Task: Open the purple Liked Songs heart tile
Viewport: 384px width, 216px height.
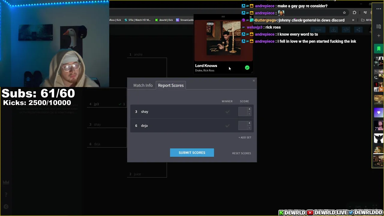Action: click(x=379, y=113)
